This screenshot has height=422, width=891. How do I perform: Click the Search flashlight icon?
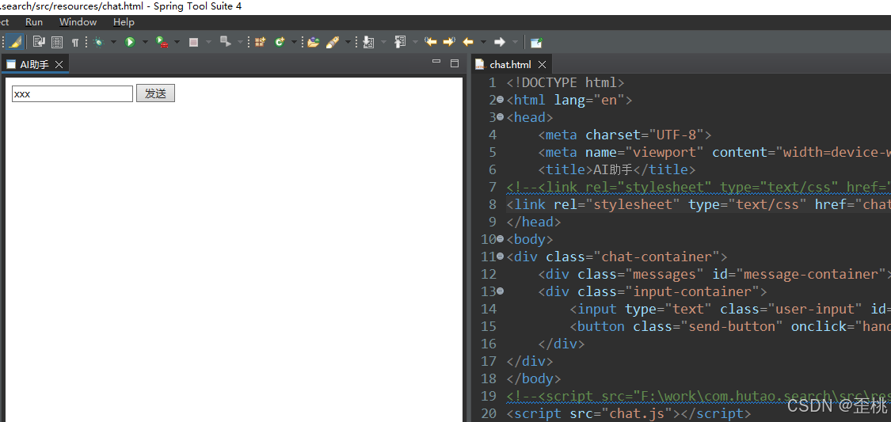333,42
